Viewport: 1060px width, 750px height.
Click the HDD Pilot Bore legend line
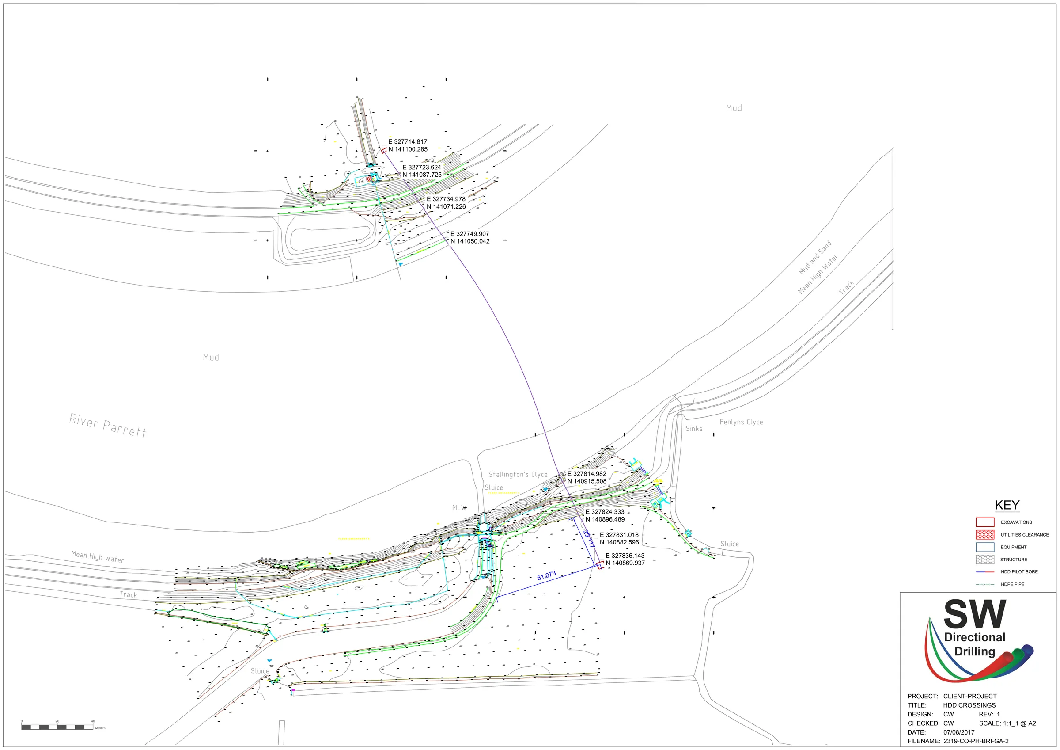point(985,572)
